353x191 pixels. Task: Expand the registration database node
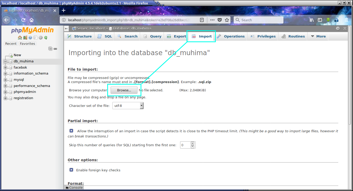[x=5, y=98]
